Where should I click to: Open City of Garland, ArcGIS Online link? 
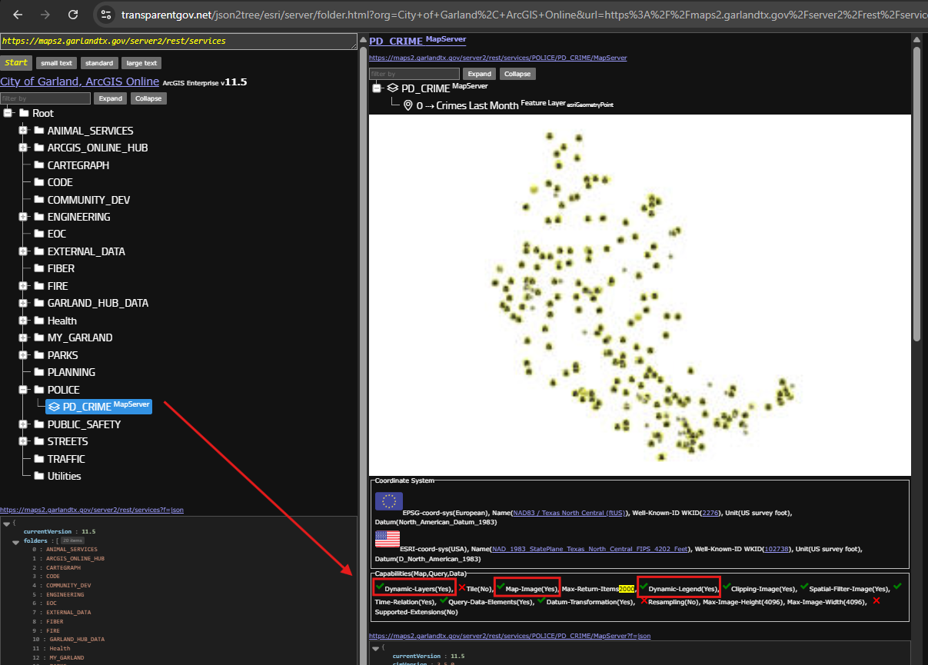pos(80,81)
